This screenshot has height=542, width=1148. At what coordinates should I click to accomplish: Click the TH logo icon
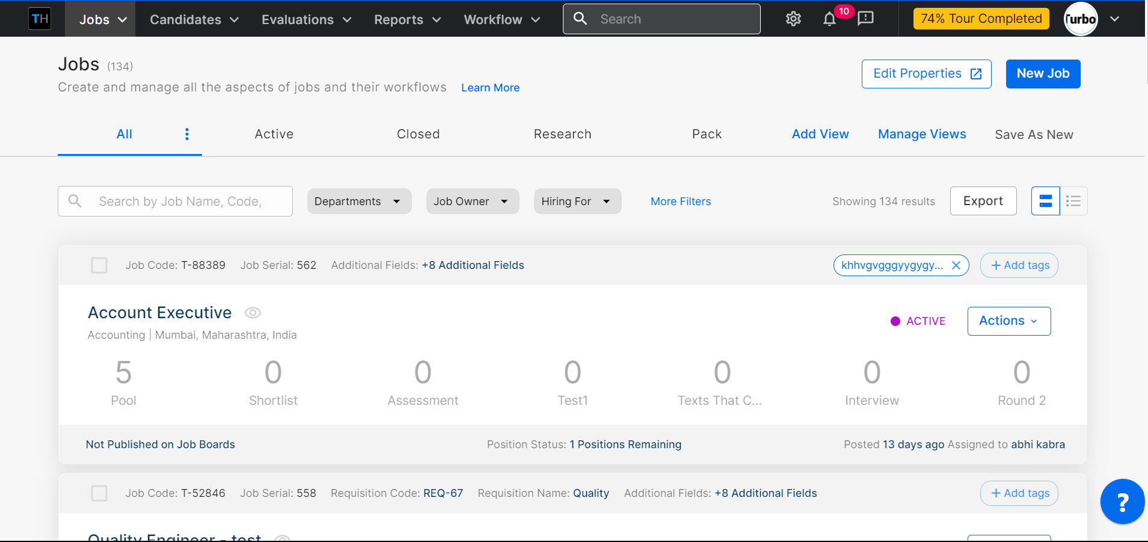40,19
